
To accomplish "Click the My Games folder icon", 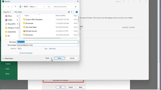I will (24, 35).
